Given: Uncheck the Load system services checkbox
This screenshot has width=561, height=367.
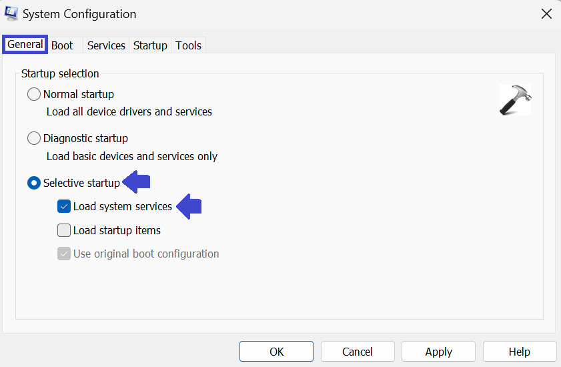Looking at the screenshot, I should pos(64,206).
